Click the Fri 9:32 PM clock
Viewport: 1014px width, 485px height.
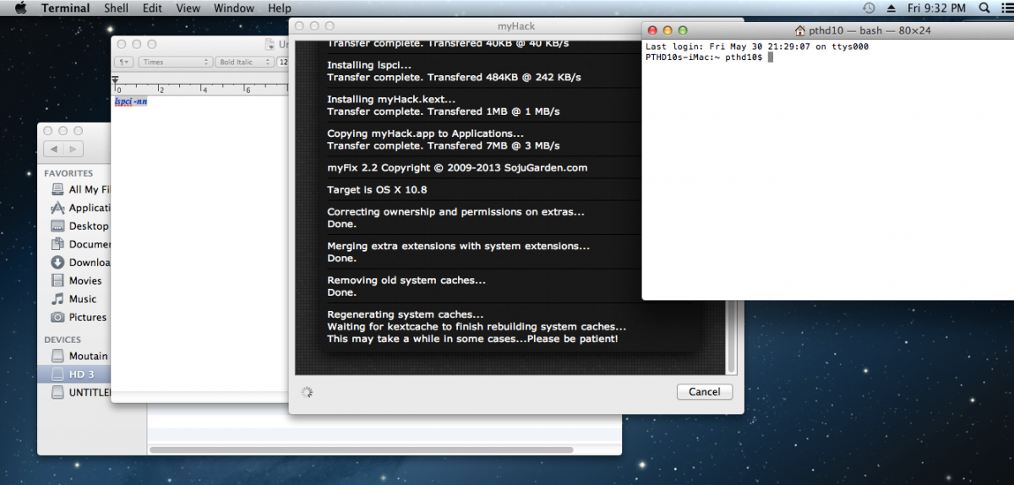pyautogui.click(x=936, y=8)
